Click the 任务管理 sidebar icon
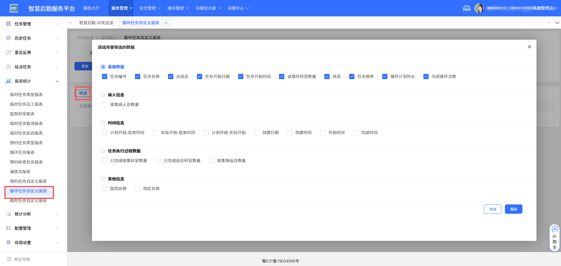Viewport: 561px width, 266px height. tap(8, 24)
